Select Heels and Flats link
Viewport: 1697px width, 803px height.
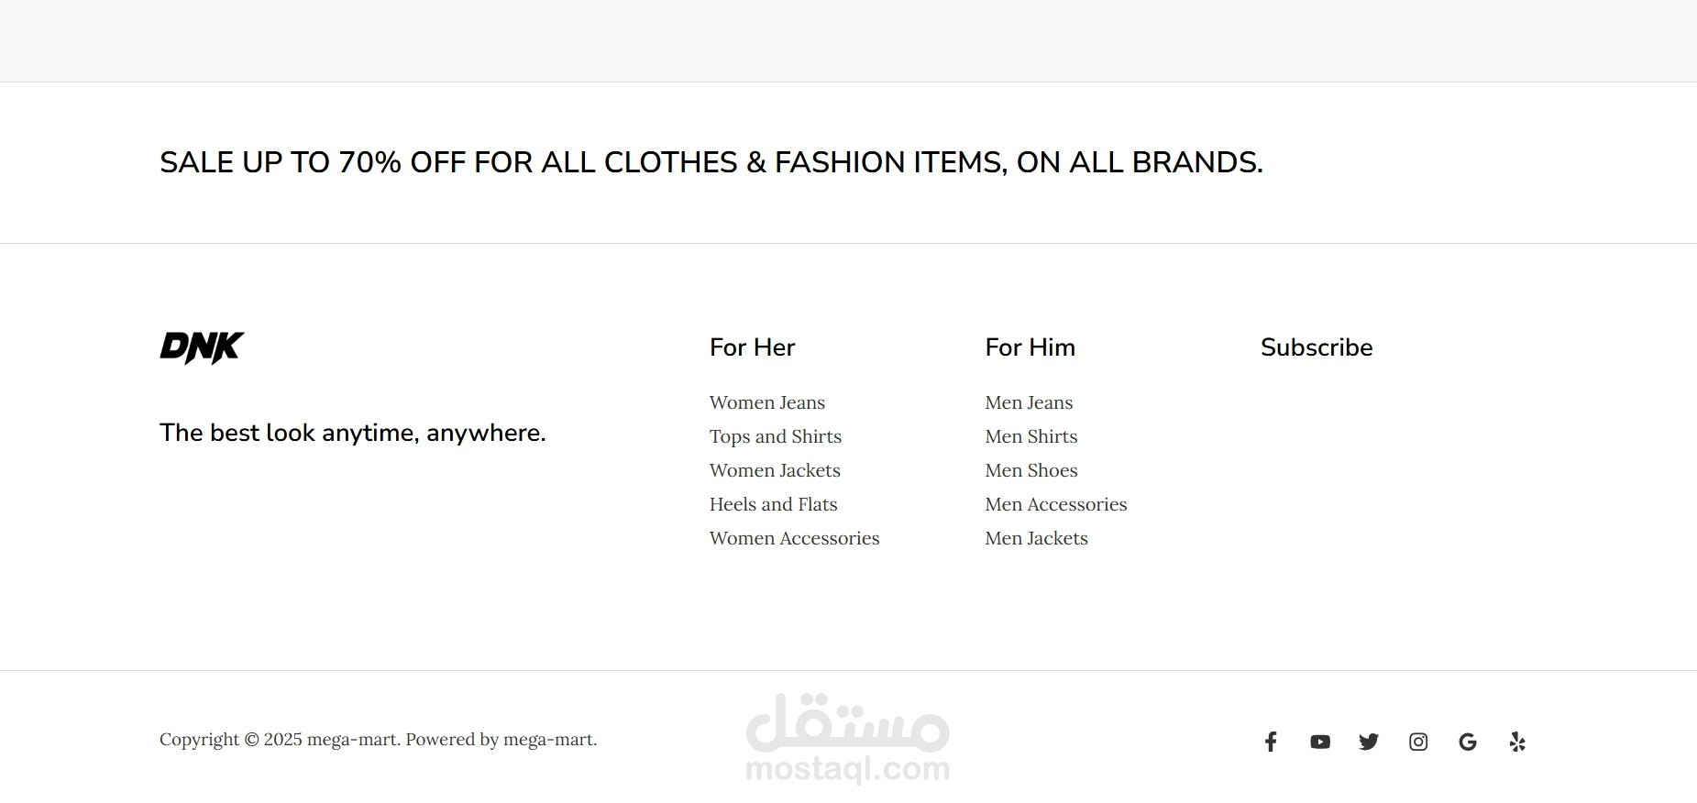coord(774,504)
